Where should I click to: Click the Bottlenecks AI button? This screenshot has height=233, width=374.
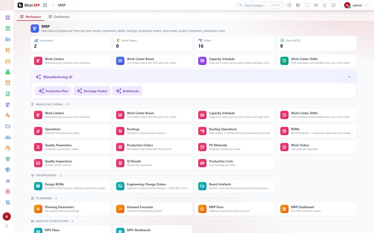(x=128, y=91)
